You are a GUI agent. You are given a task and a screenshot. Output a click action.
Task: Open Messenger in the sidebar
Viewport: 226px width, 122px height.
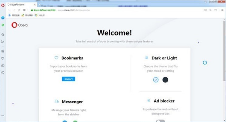[x=3, y=18]
